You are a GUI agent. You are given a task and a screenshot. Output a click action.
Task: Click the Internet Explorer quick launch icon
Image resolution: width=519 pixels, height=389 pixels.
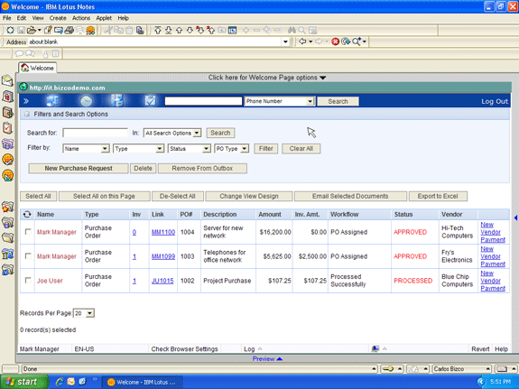pyautogui.click(x=60, y=382)
